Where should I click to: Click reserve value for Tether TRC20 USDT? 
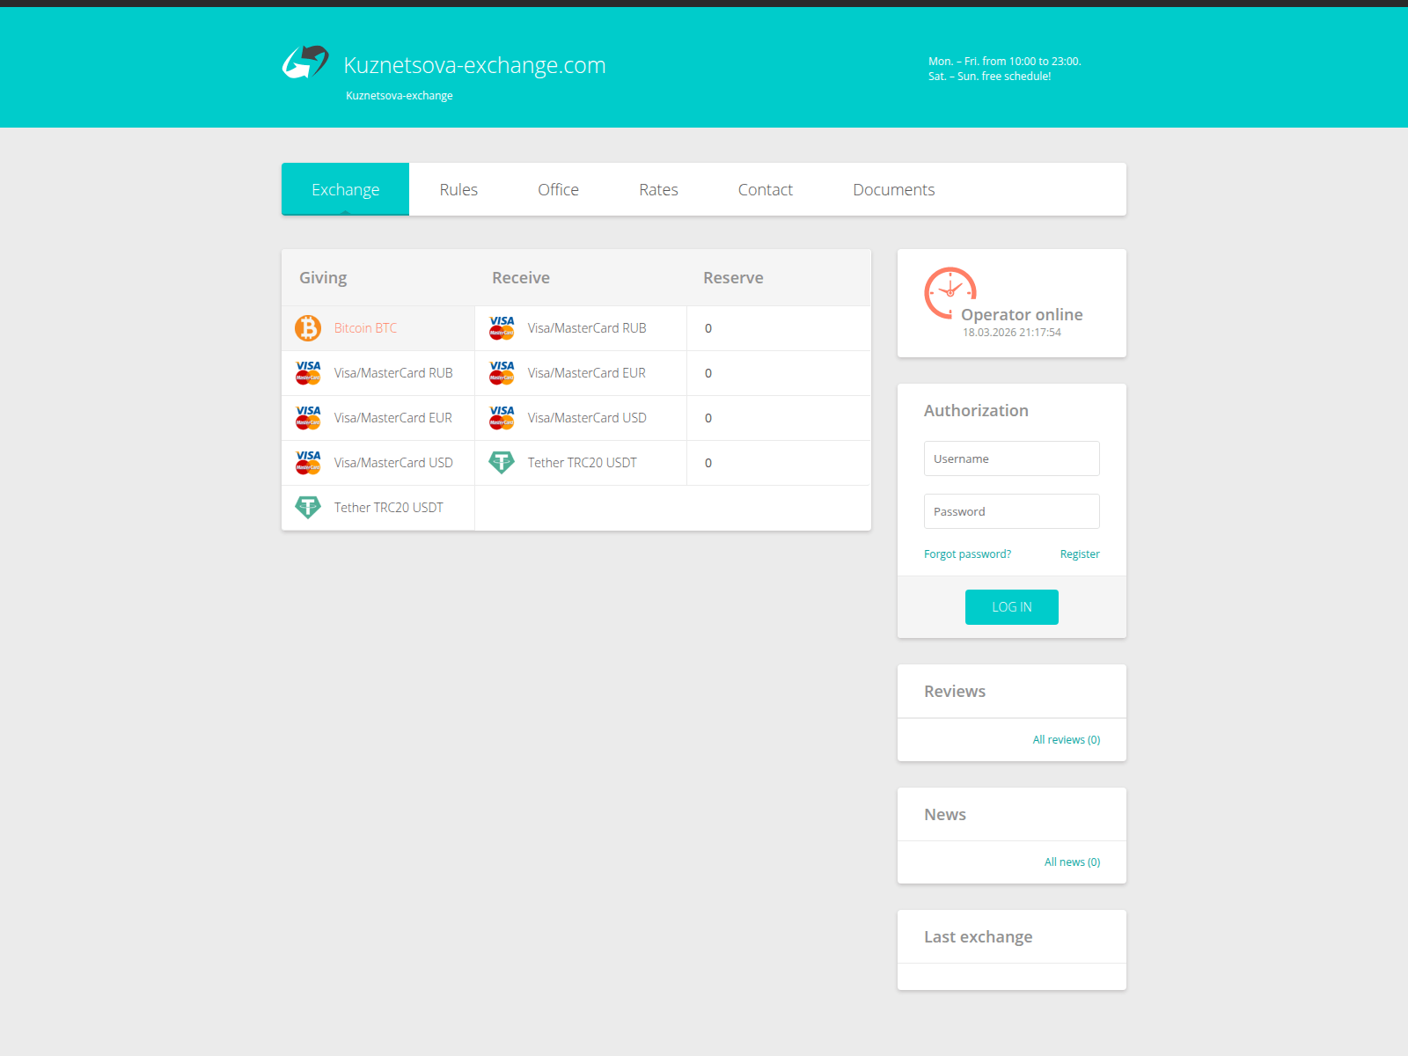708,463
